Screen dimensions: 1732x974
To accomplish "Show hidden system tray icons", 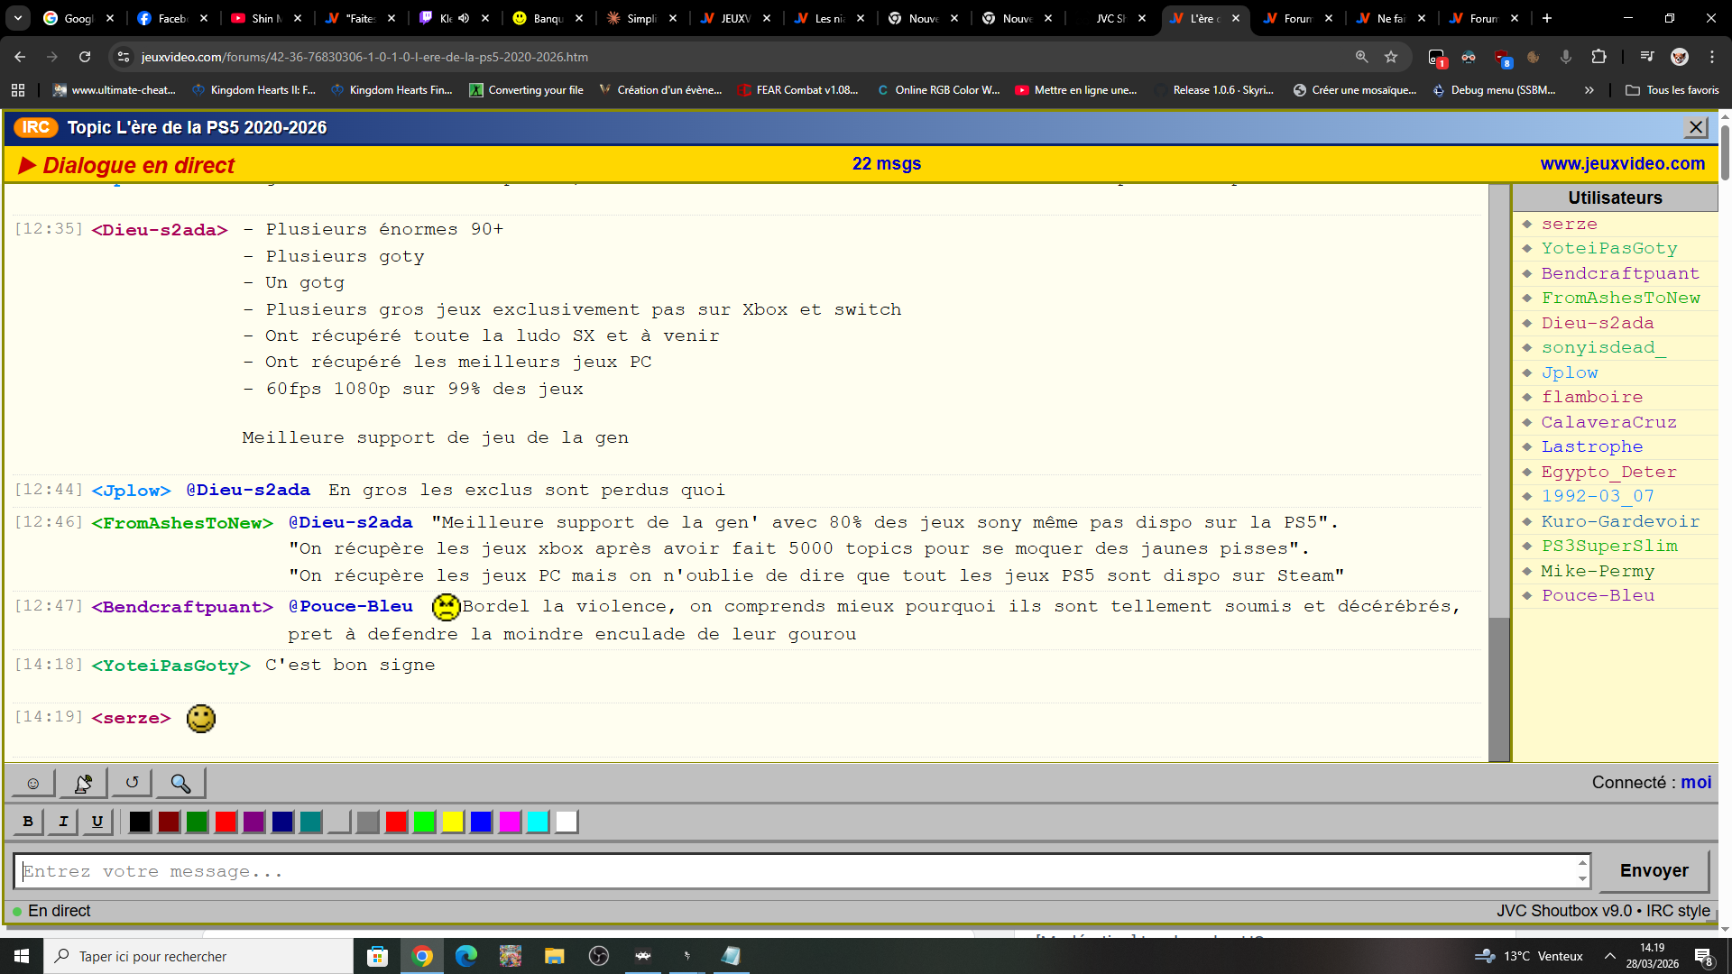I will [x=1609, y=956].
